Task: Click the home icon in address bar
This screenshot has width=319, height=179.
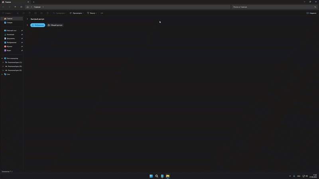Action: tap(28, 7)
